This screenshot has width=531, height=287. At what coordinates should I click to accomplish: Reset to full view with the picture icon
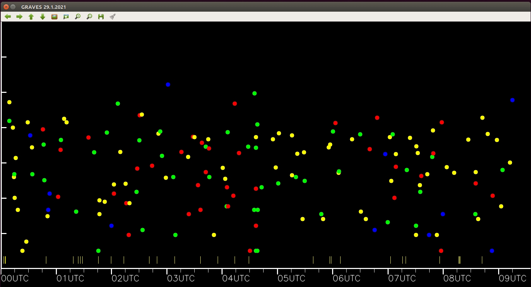(54, 17)
